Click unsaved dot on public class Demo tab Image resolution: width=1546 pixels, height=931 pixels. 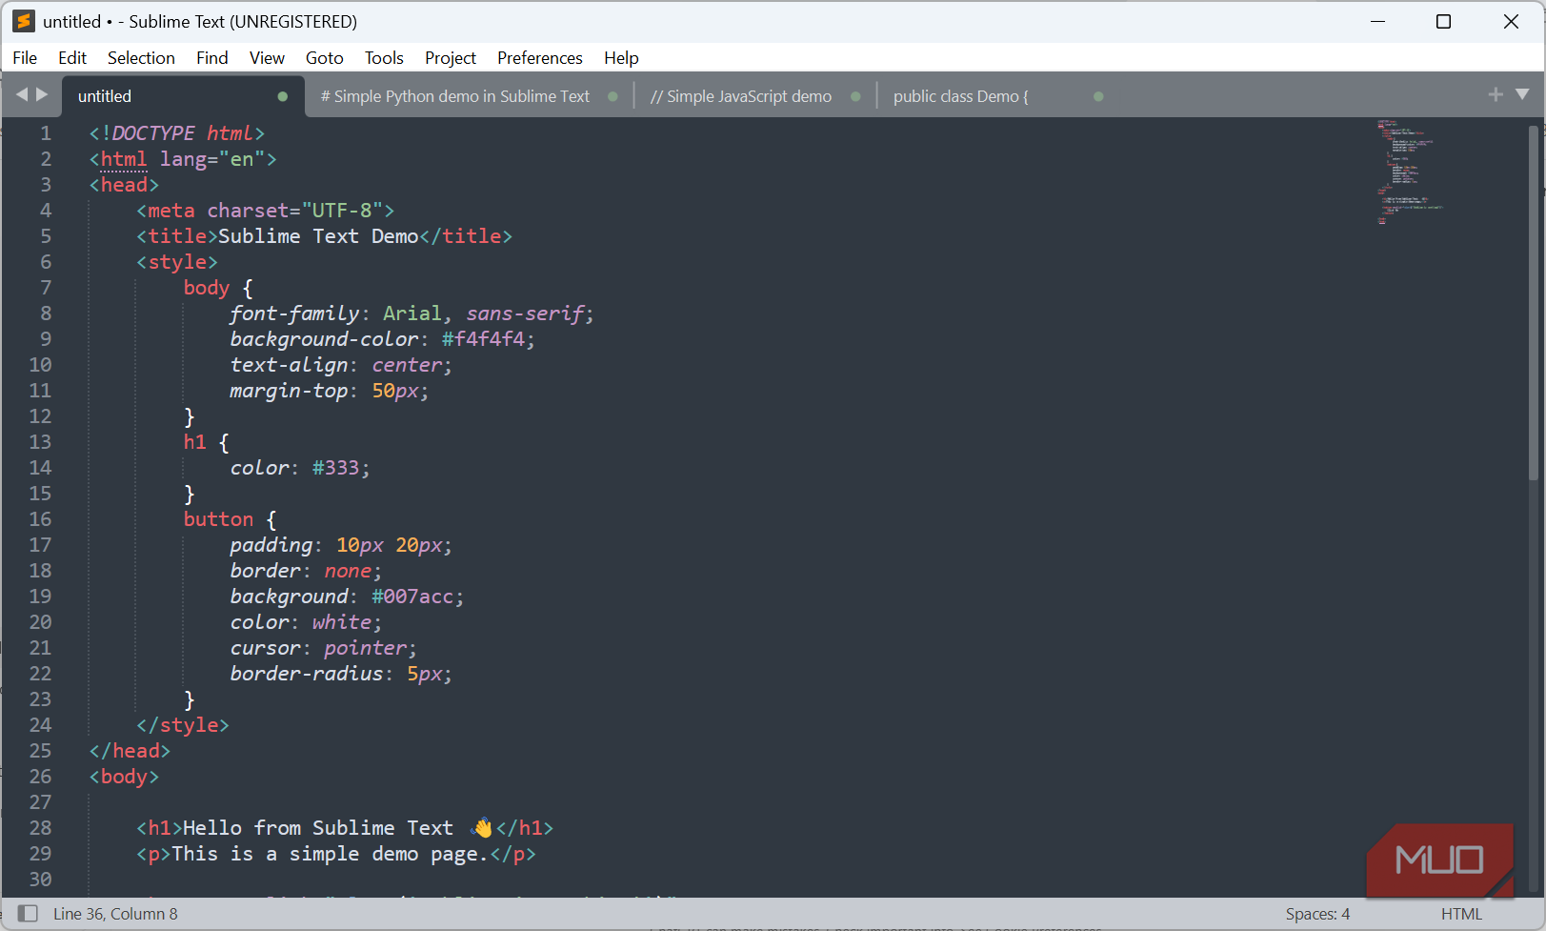point(1098,96)
